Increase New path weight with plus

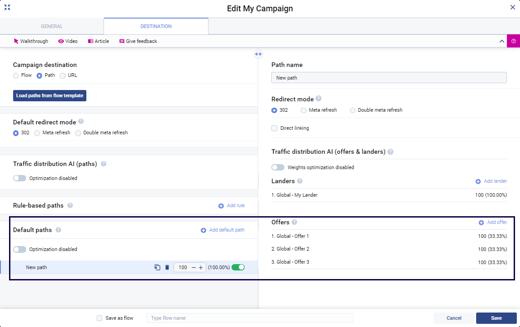[201, 267]
